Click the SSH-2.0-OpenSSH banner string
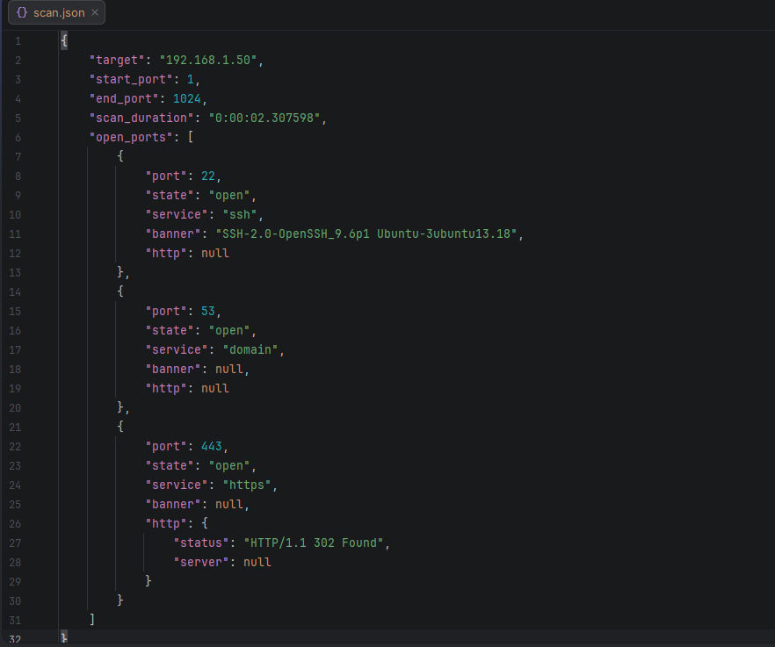The image size is (775, 647). tap(366, 234)
